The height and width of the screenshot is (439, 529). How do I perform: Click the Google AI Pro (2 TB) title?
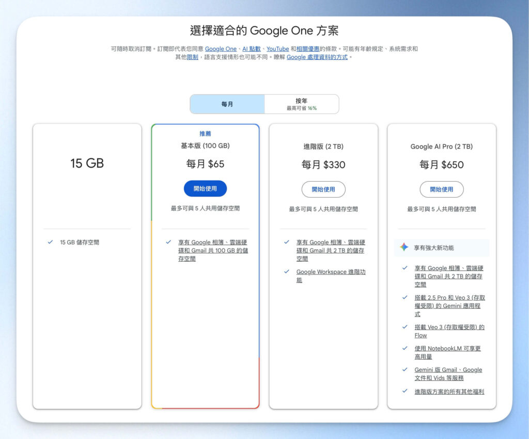tap(441, 147)
